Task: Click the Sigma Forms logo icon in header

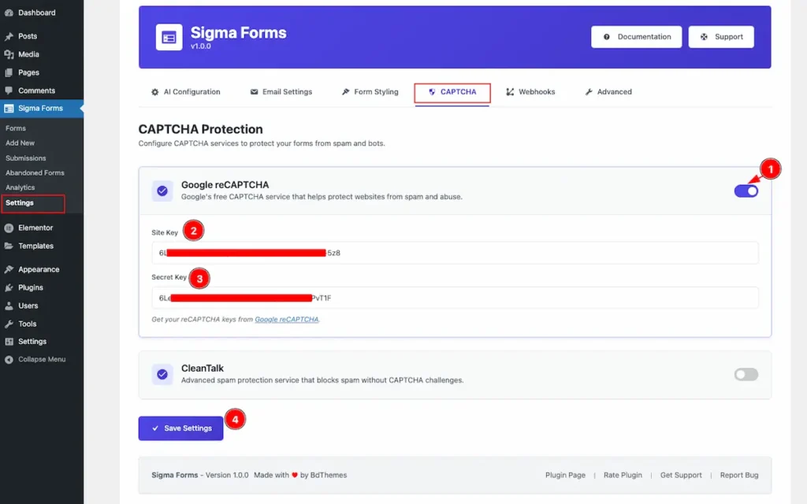Action: [169, 37]
